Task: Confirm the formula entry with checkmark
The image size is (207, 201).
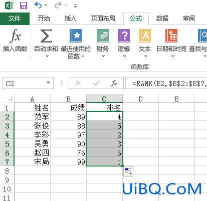Action: (x=96, y=83)
